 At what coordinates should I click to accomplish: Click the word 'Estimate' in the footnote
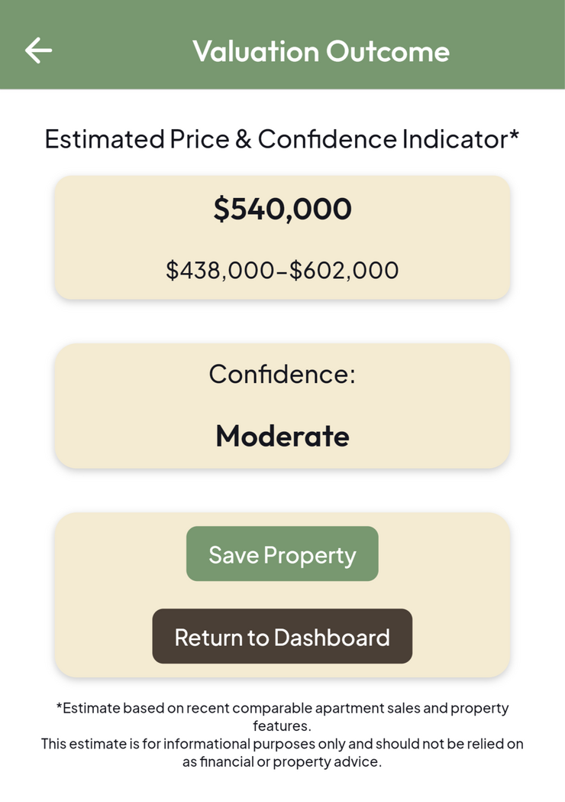92,708
